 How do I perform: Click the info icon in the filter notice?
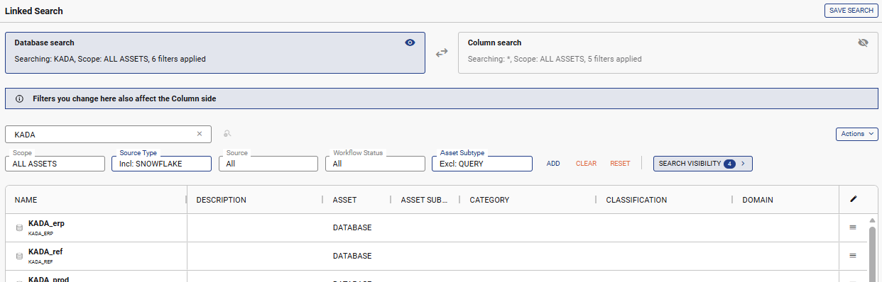point(19,98)
